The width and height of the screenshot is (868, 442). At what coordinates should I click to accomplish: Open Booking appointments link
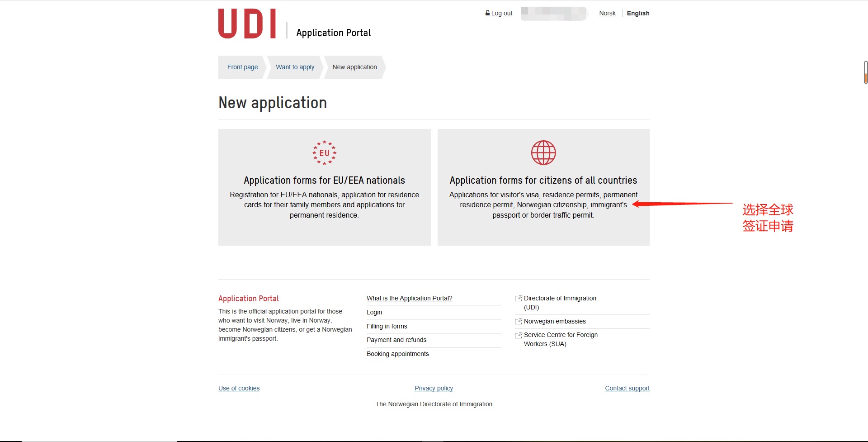(x=397, y=354)
